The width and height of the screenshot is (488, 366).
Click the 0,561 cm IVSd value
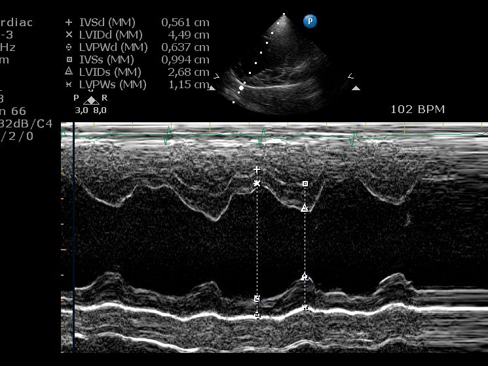[x=185, y=22]
